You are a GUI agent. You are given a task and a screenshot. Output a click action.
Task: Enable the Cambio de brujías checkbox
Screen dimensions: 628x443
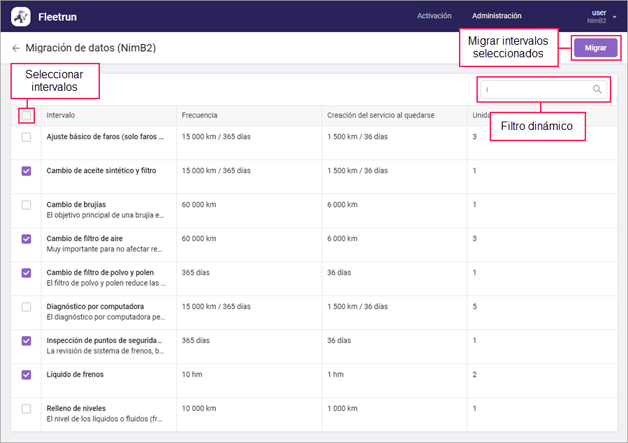pyautogui.click(x=27, y=205)
